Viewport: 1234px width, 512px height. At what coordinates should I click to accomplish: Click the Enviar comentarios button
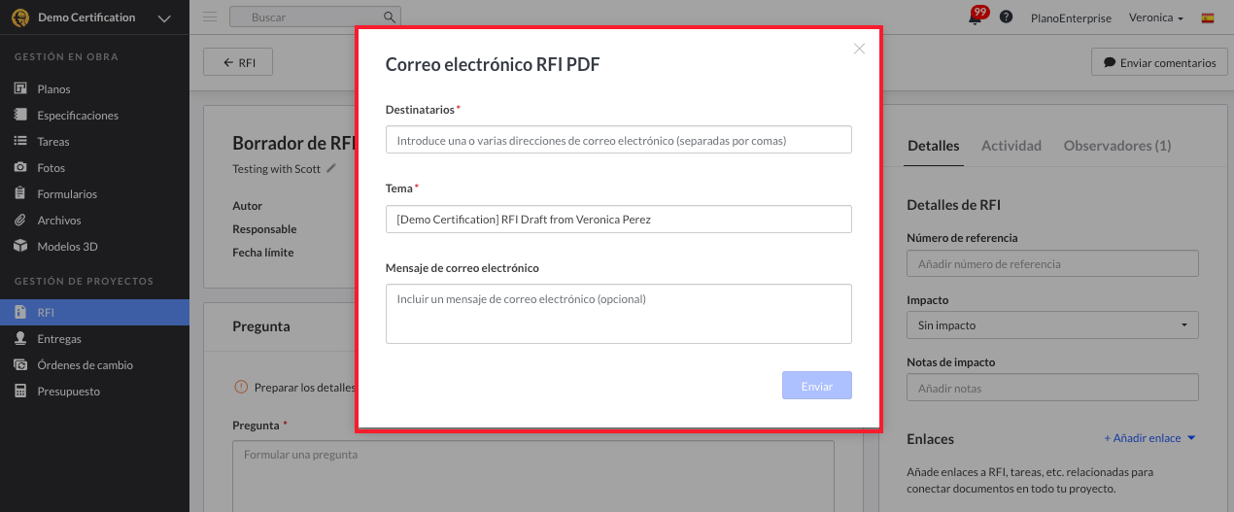tap(1159, 63)
